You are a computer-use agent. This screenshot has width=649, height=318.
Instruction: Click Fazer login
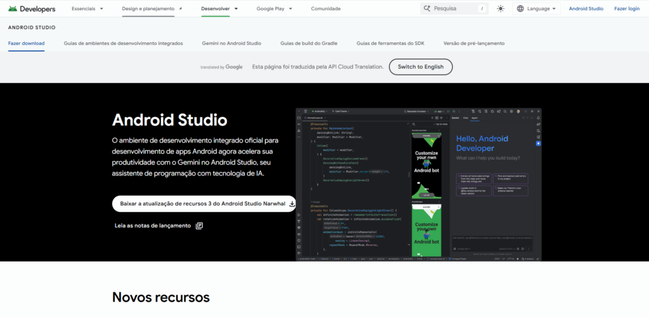(x=627, y=8)
